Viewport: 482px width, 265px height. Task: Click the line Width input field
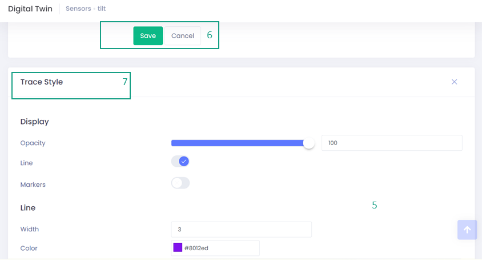[241, 229]
